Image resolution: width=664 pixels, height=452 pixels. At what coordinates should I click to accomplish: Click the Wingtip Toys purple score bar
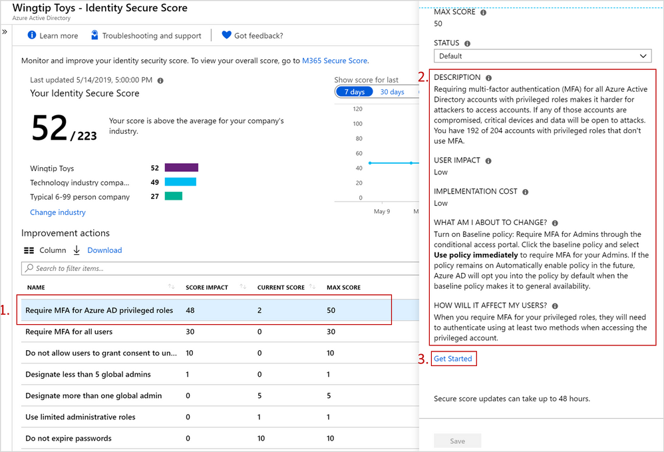[x=181, y=168]
